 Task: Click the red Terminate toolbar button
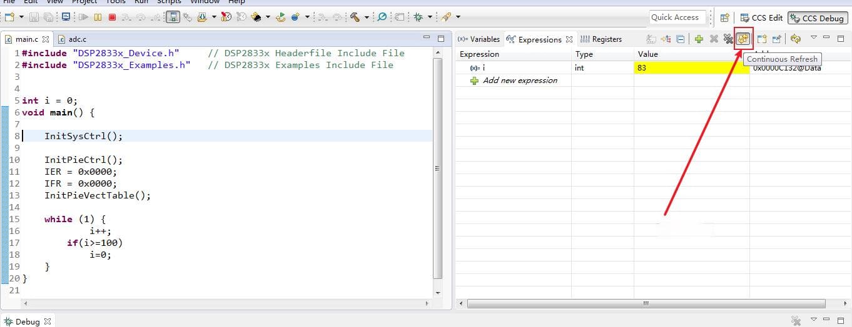[112, 17]
